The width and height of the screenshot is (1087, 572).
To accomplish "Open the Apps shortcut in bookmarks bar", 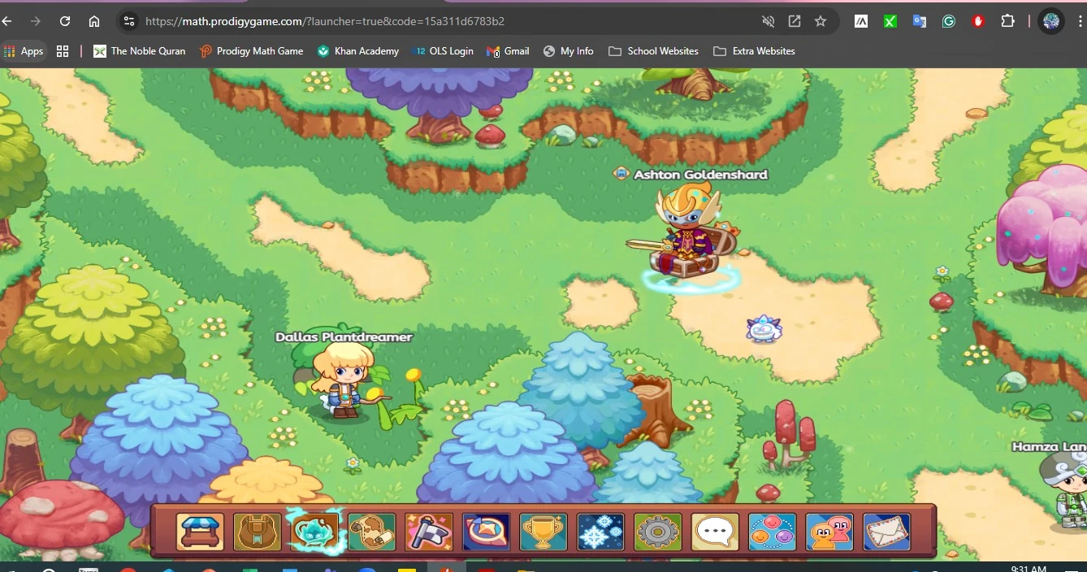I will (24, 50).
